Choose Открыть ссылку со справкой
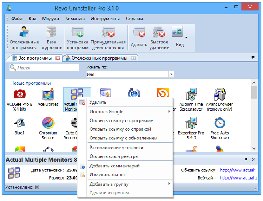 (125, 129)
